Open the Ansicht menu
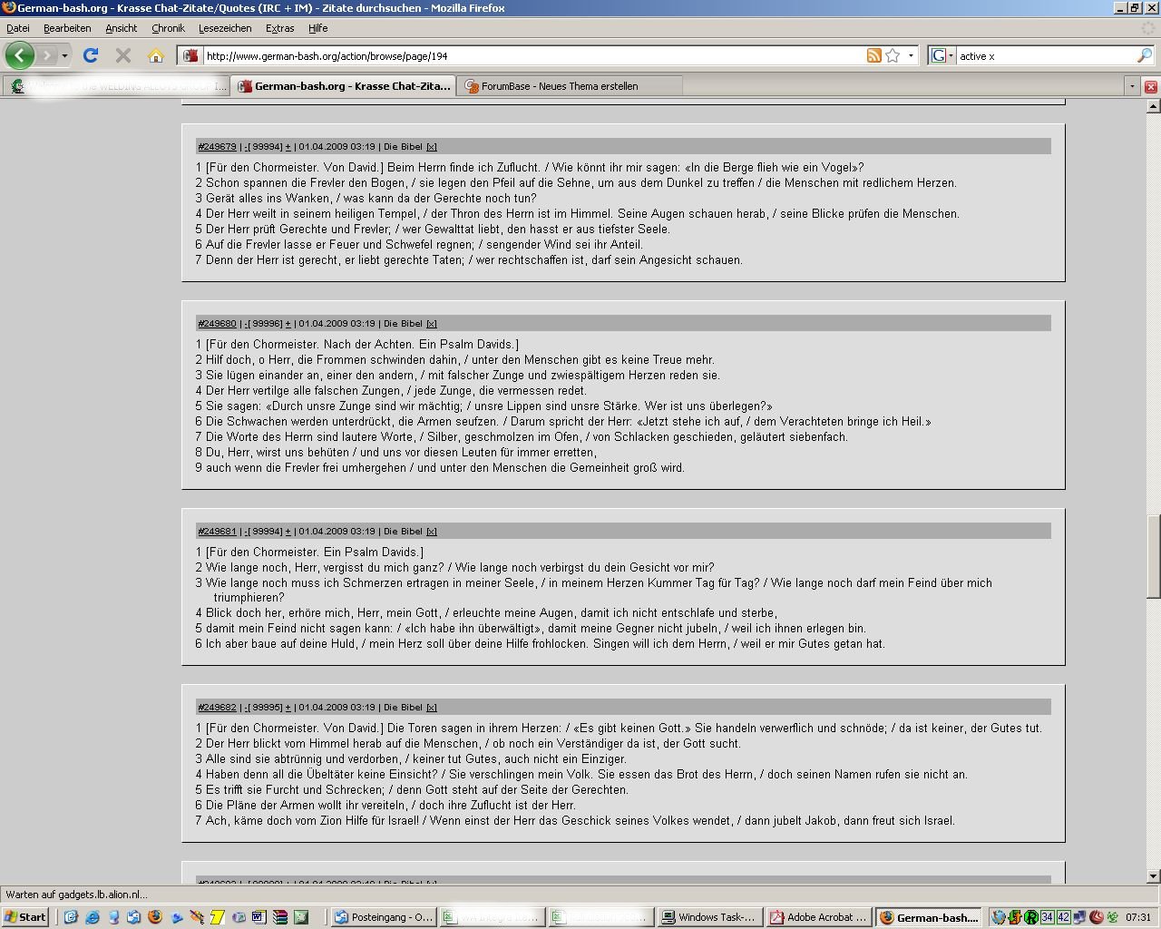 (121, 28)
